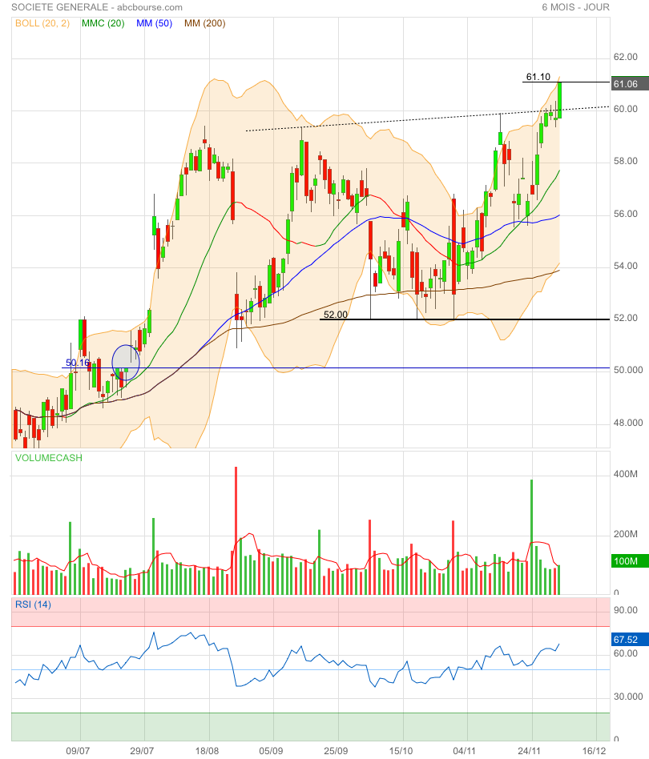Screen dimensions: 649x759
Task: Click the SOCIETE GENERALE - abcbourse.com title
Action: tap(97, 7)
